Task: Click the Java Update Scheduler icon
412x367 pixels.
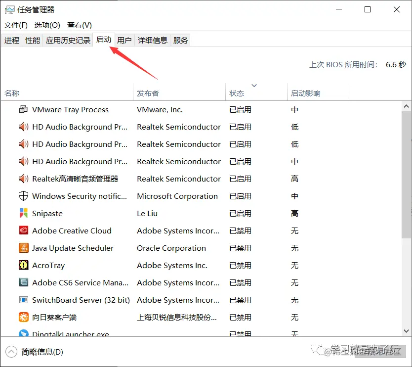Action: click(x=23, y=248)
